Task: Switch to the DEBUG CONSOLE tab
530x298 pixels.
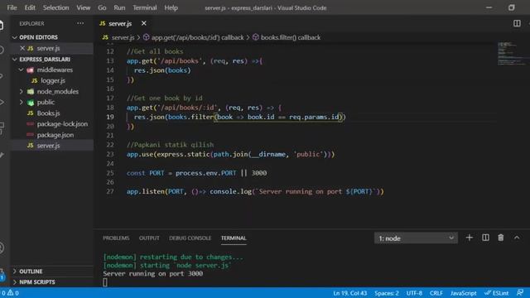Action: pyautogui.click(x=190, y=238)
